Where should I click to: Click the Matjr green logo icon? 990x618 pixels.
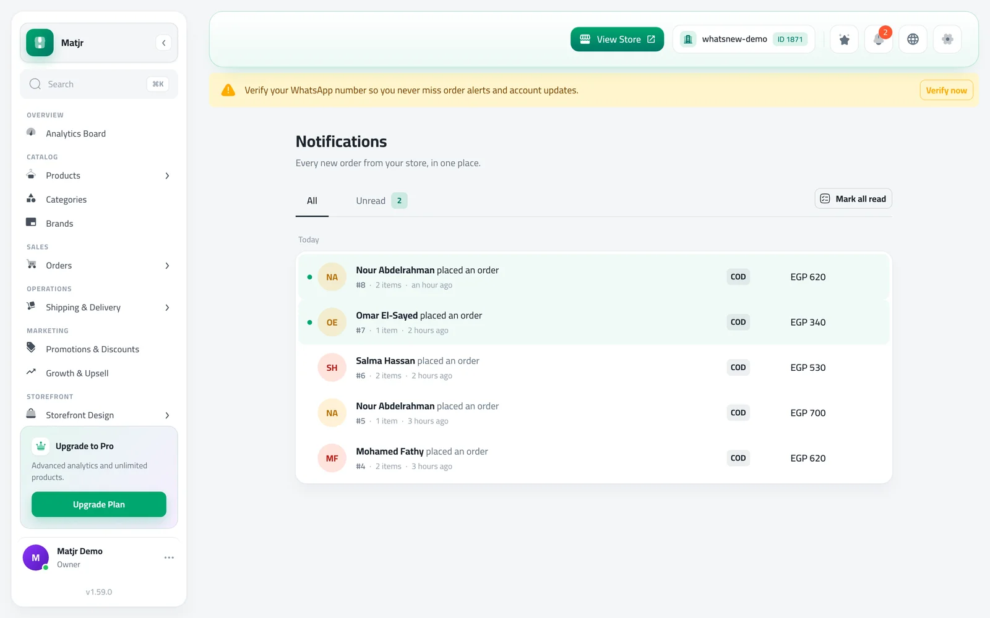40,43
